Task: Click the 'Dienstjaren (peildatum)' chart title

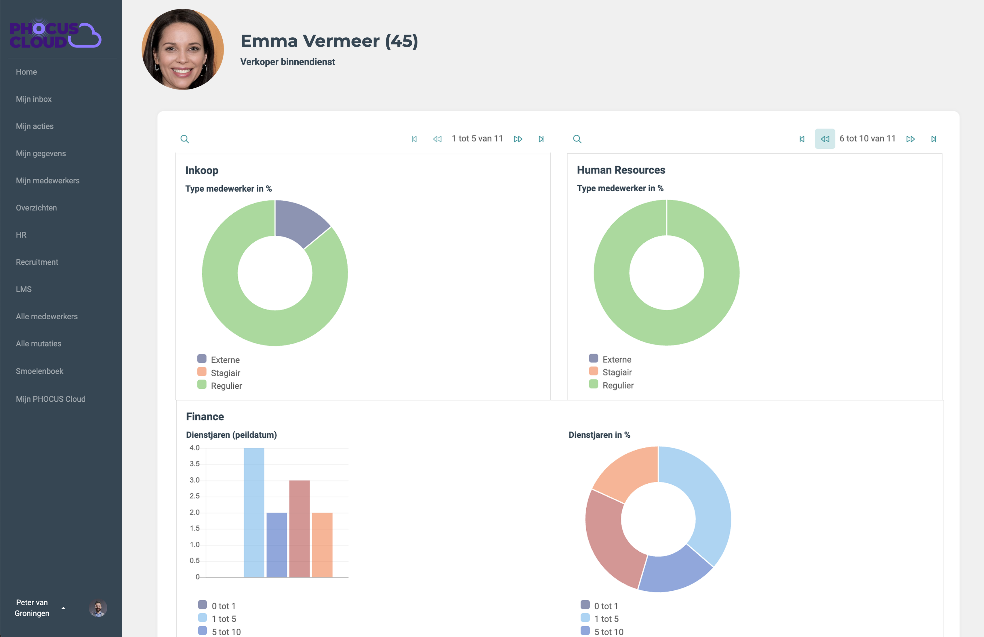Action: click(232, 435)
